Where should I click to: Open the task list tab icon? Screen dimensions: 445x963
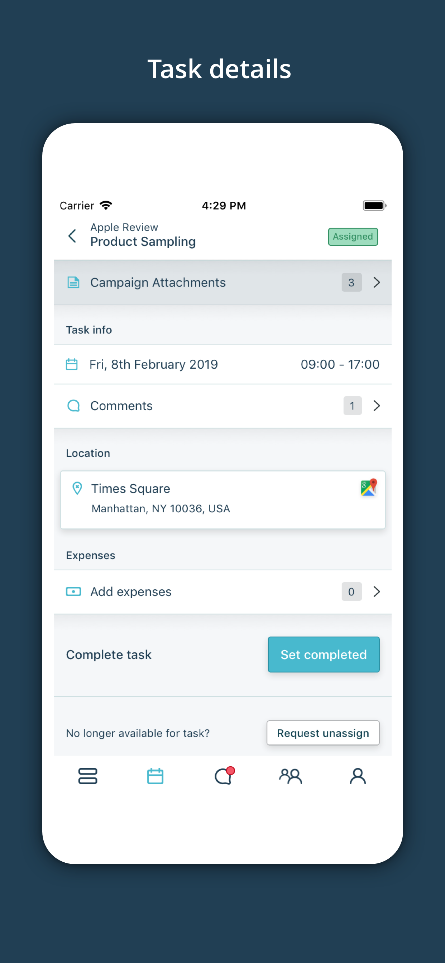pos(87,776)
